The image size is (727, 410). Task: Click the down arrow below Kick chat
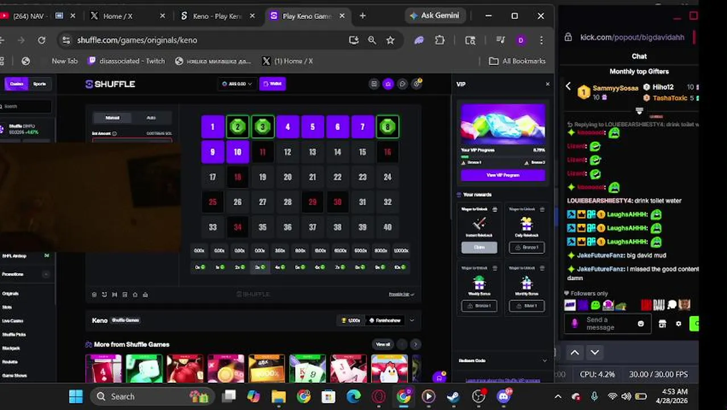click(x=594, y=352)
